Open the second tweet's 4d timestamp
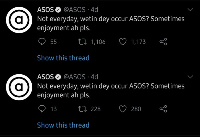The width and height of the screenshot is (200, 137). [x=94, y=77]
